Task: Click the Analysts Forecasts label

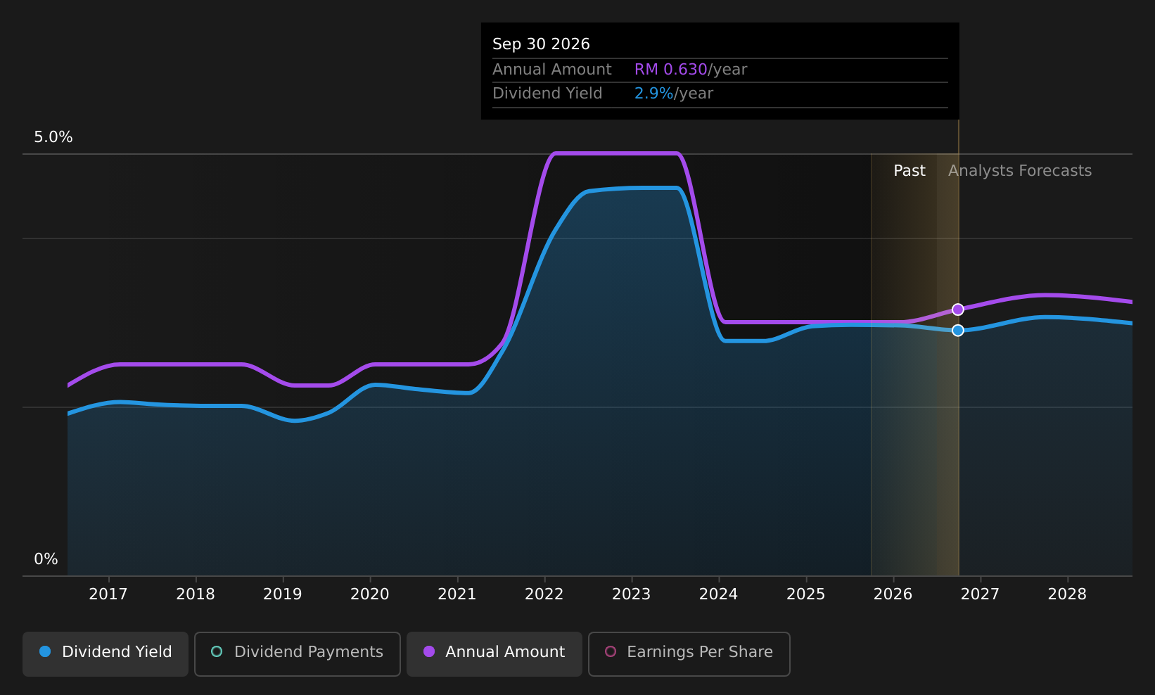Action: click(x=1020, y=171)
